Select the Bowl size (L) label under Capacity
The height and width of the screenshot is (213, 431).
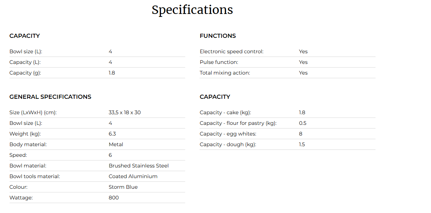pos(26,52)
